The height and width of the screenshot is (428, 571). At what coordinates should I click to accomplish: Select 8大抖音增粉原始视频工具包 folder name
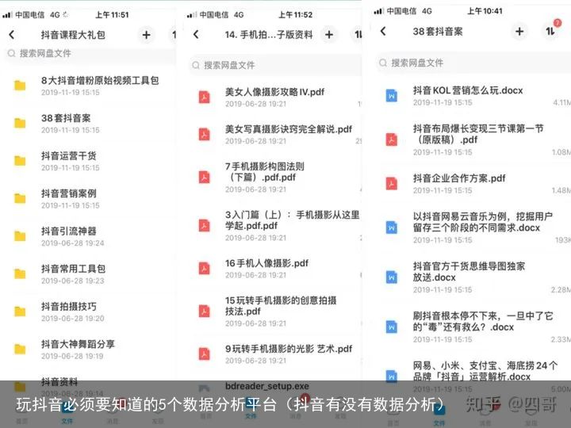coord(100,80)
